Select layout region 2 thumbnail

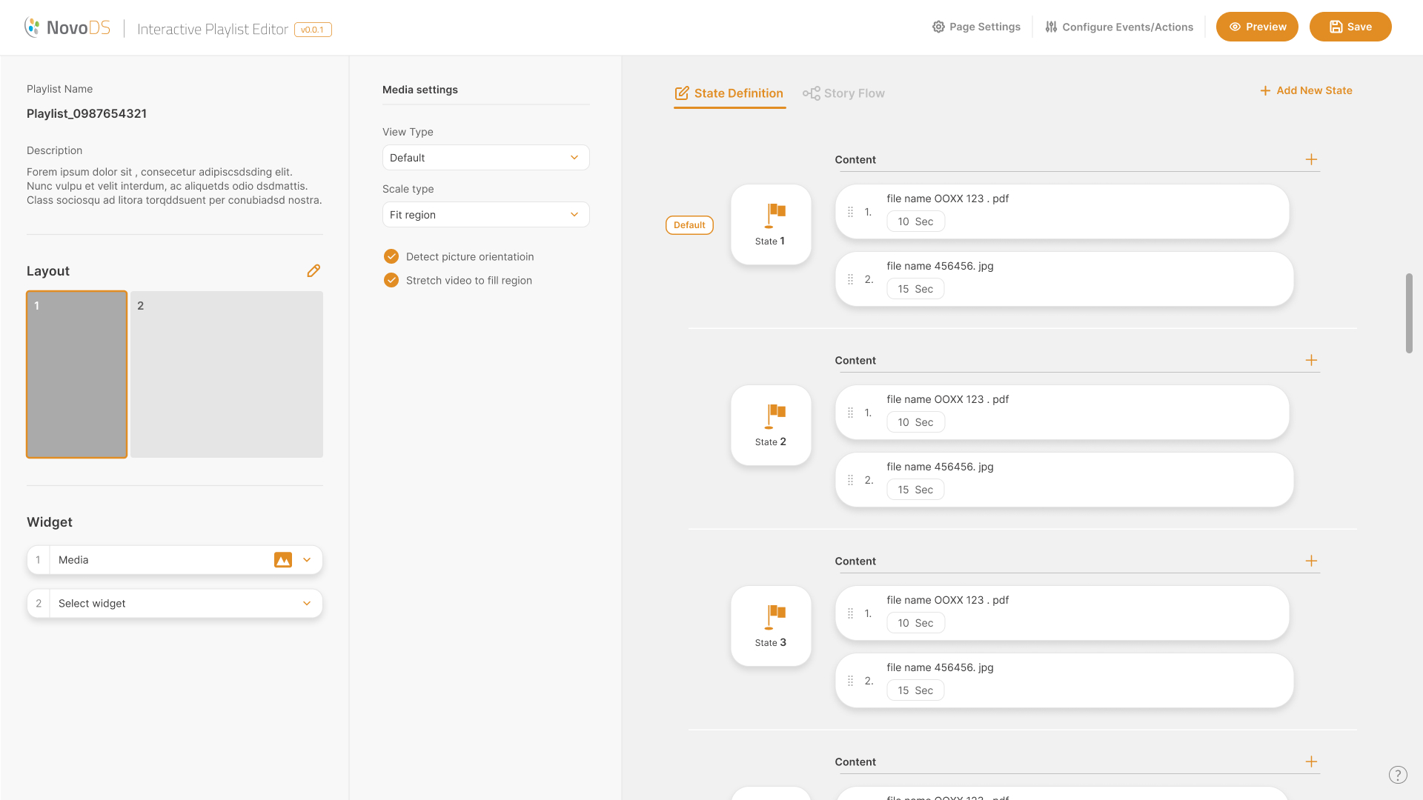tap(227, 374)
